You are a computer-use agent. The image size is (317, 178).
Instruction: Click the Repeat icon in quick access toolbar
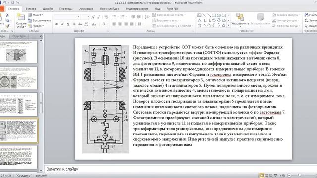(13, 3)
